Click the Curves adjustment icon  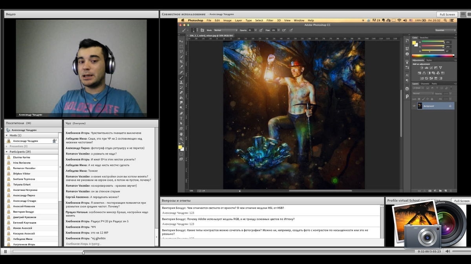pyautogui.click(x=431, y=68)
